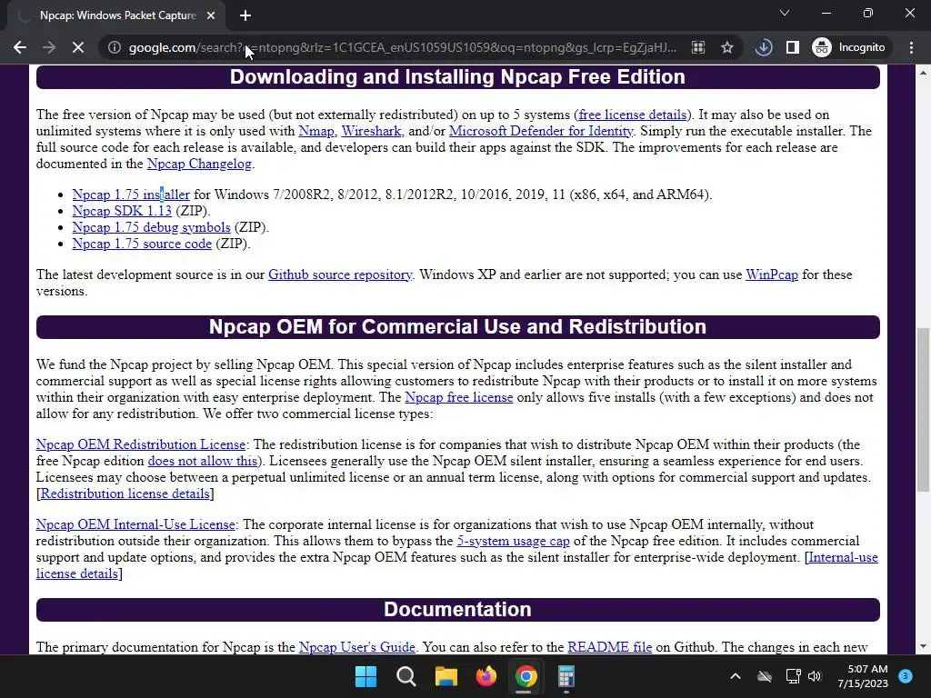This screenshot has height=698, width=931.
Task: Click the 'Documentation' section heading
Action: pos(457,610)
